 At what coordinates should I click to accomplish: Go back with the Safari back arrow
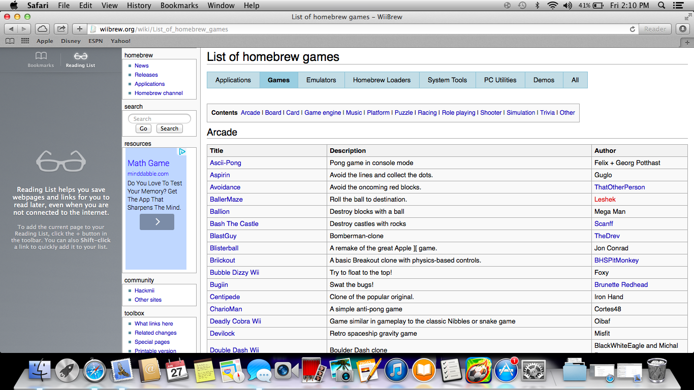[x=11, y=29]
